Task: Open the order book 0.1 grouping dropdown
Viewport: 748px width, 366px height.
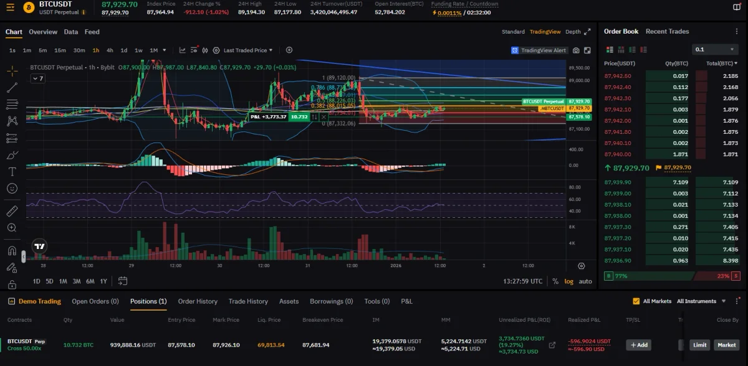Action: [716, 49]
